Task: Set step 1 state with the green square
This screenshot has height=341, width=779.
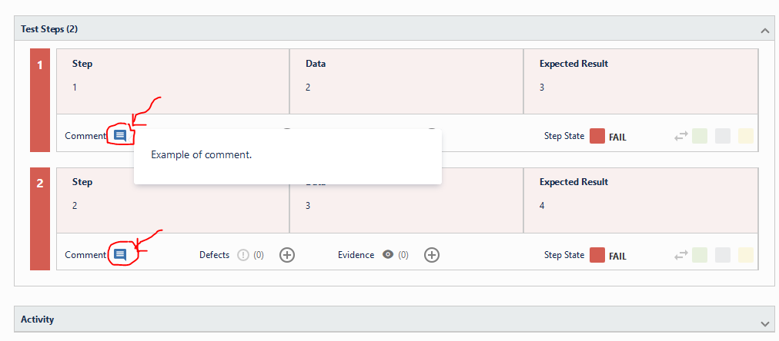Action: tap(700, 136)
